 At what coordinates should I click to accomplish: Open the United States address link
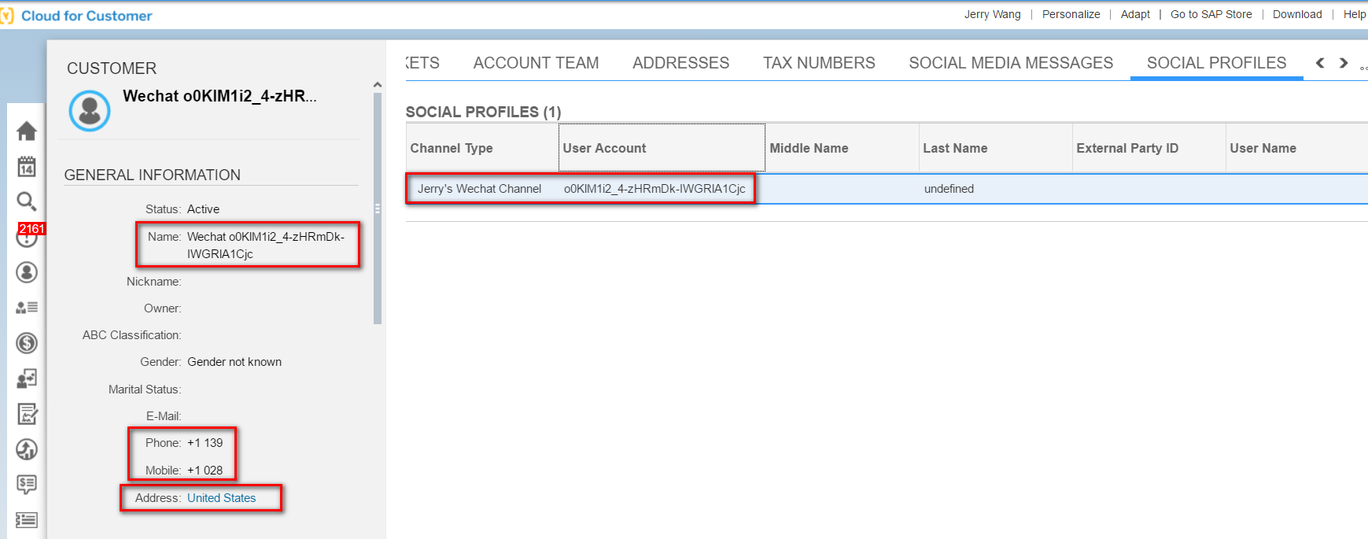(x=221, y=498)
